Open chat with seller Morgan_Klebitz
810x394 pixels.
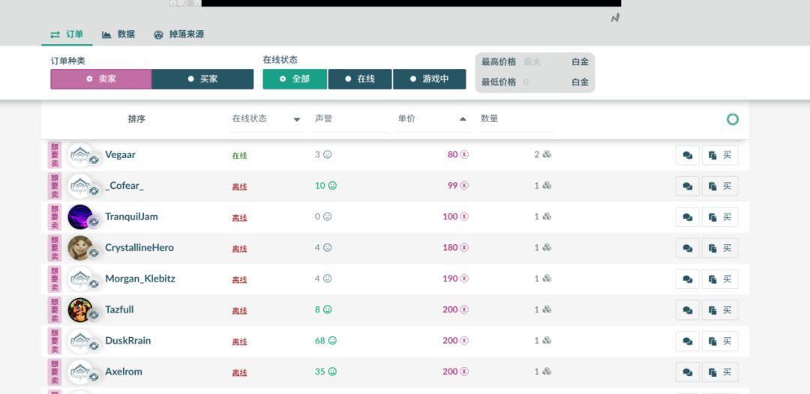click(x=687, y=279)
